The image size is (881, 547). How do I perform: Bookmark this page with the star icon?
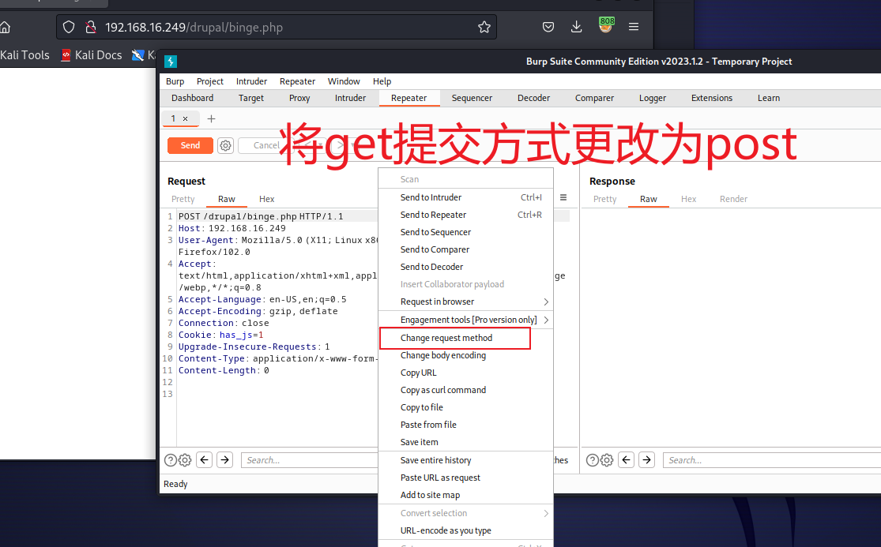[x=484, y=27]
